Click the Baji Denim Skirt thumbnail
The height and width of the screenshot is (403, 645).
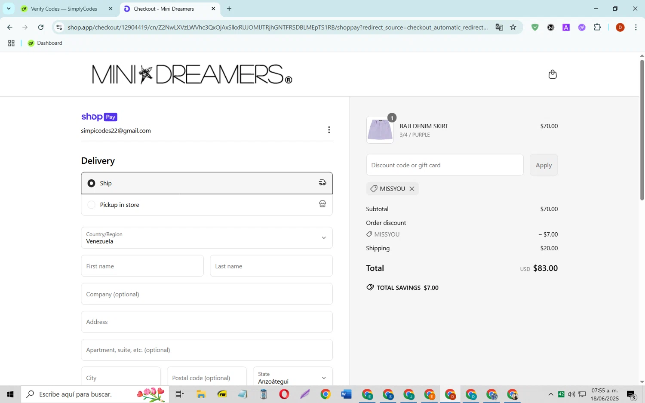(380, 130)
